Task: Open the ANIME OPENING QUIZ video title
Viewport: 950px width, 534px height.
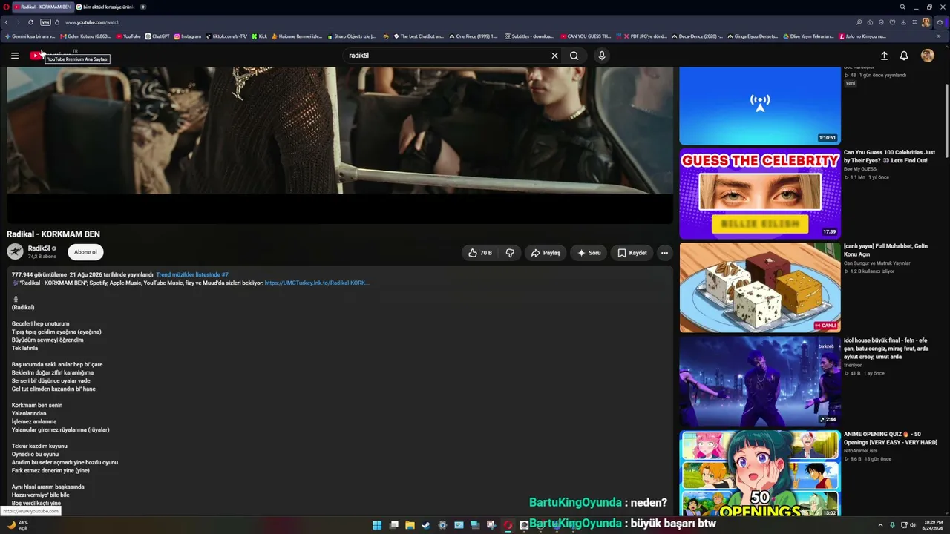Action: coord(891,438)
